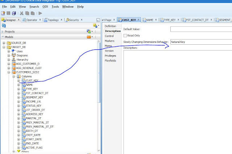Close the CUST_KEY editor tab
This screenshot has height=154, width=232.
pos(138,20)
